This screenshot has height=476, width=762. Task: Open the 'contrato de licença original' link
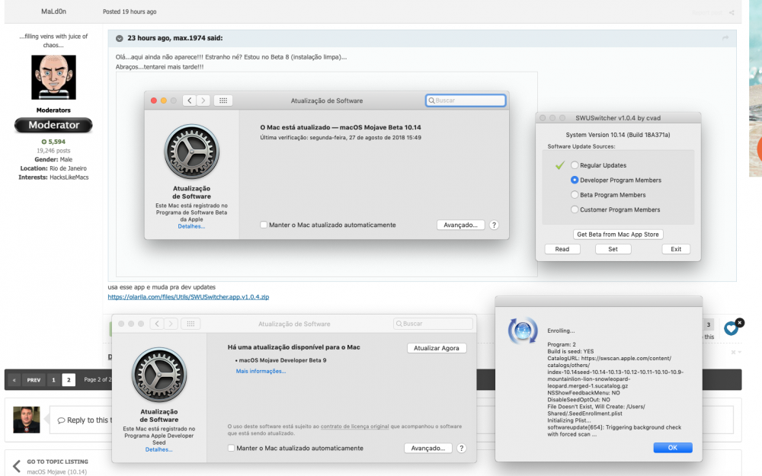[355, 426]
